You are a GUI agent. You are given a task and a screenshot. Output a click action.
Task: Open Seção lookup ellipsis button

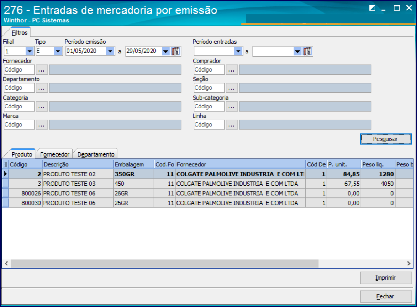pos(232,88)
